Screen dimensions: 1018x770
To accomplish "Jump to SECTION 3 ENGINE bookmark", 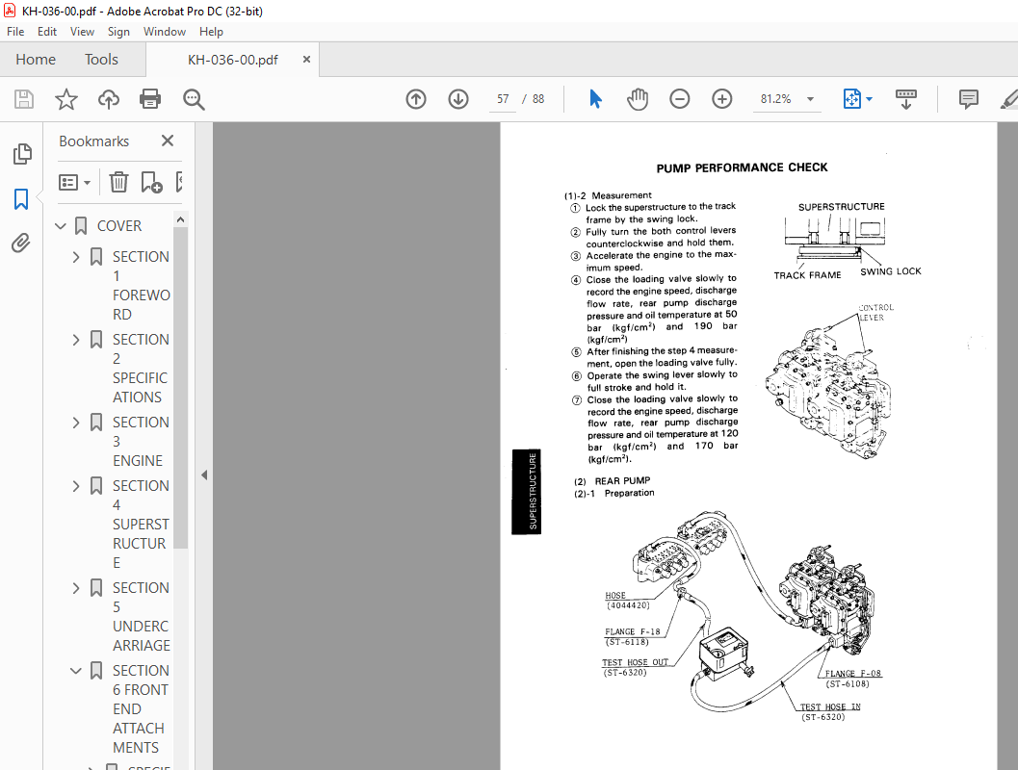I will click(141, 442).
